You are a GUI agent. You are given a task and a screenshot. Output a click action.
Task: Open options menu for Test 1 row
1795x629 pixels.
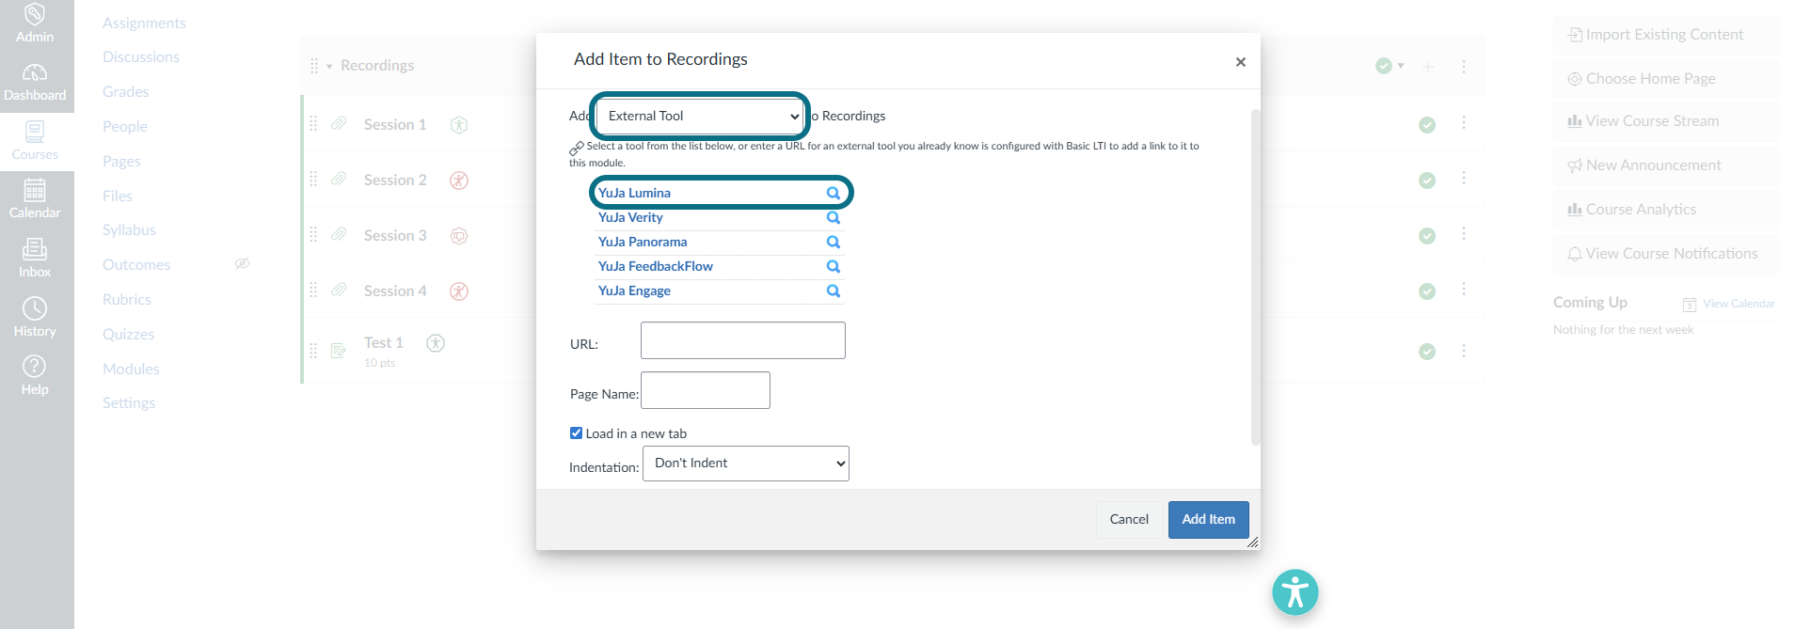point(1464,351)
